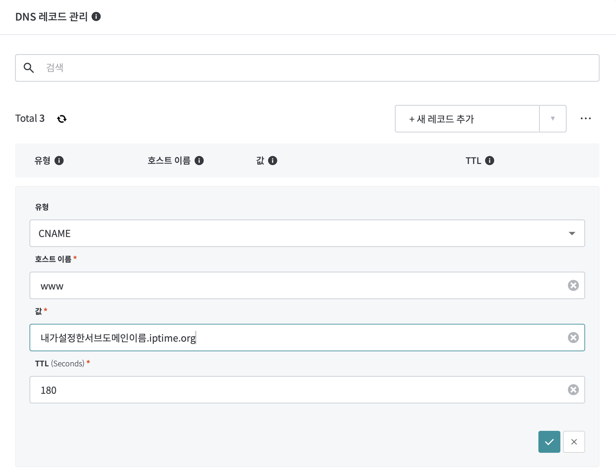Screen dimensions: 616x472
Task: Click the search magnifier icon
Action: tap(29, 68)
